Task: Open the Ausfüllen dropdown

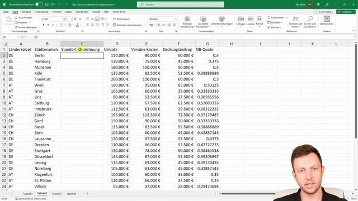Action: point(275,22)
